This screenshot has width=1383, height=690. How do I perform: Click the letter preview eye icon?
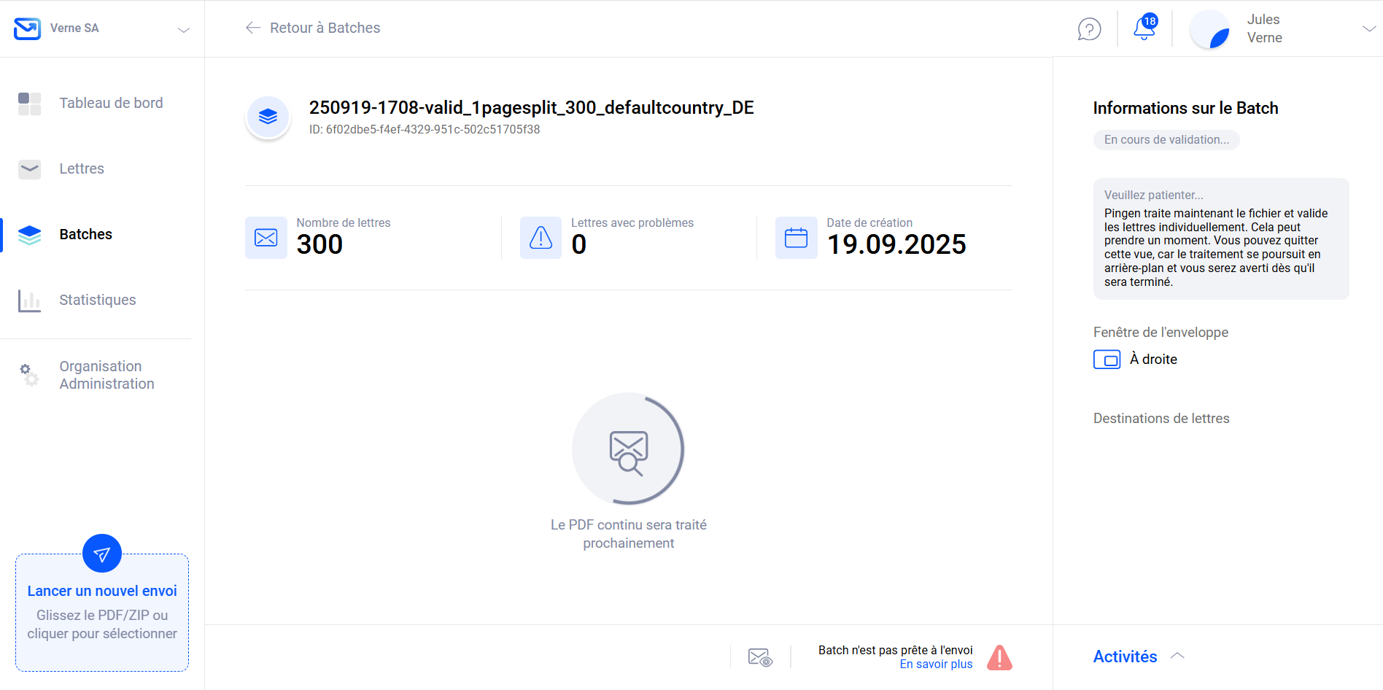[x=760, y=657]
